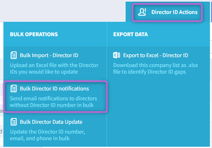Click the Bulk Import document icon
212x148 pixels.
pos(14,55)
